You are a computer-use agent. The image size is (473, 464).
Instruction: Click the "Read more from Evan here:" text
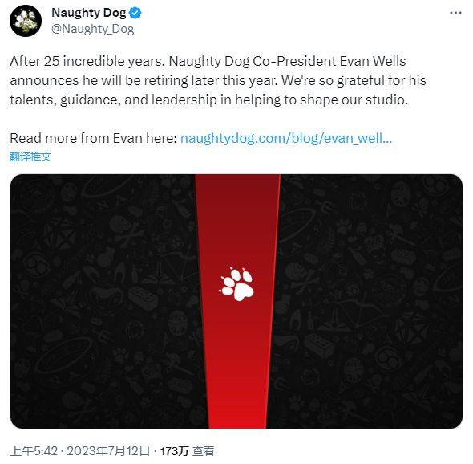pyautogui.click(x=94, y=138)
